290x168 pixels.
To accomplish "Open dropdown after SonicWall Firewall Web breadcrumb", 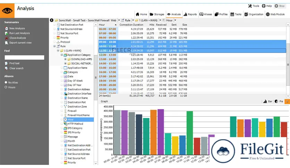I will tap(119, 20).
